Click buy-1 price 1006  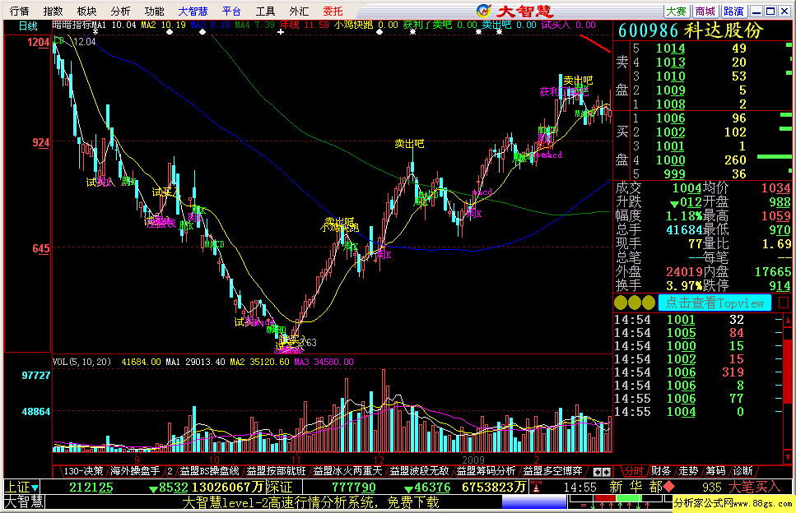[x=670, y=118]
